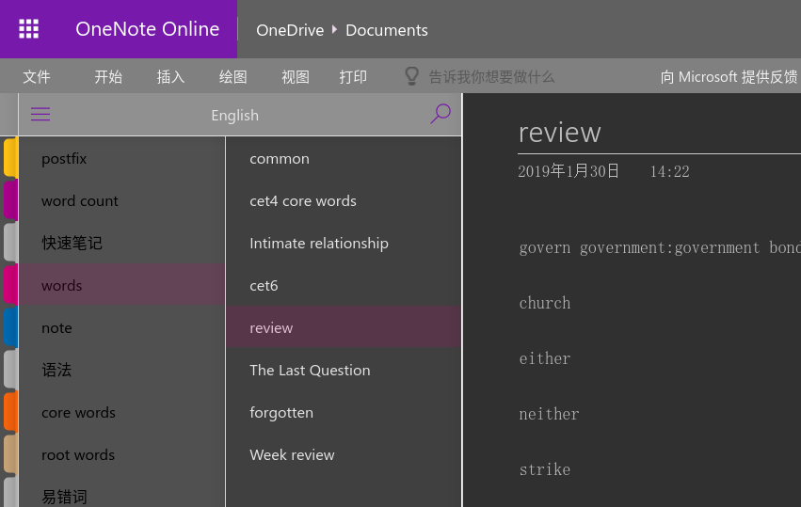801x507 pixels.
Task: Open the Intimate relationship page
Action: pos(344,243)
